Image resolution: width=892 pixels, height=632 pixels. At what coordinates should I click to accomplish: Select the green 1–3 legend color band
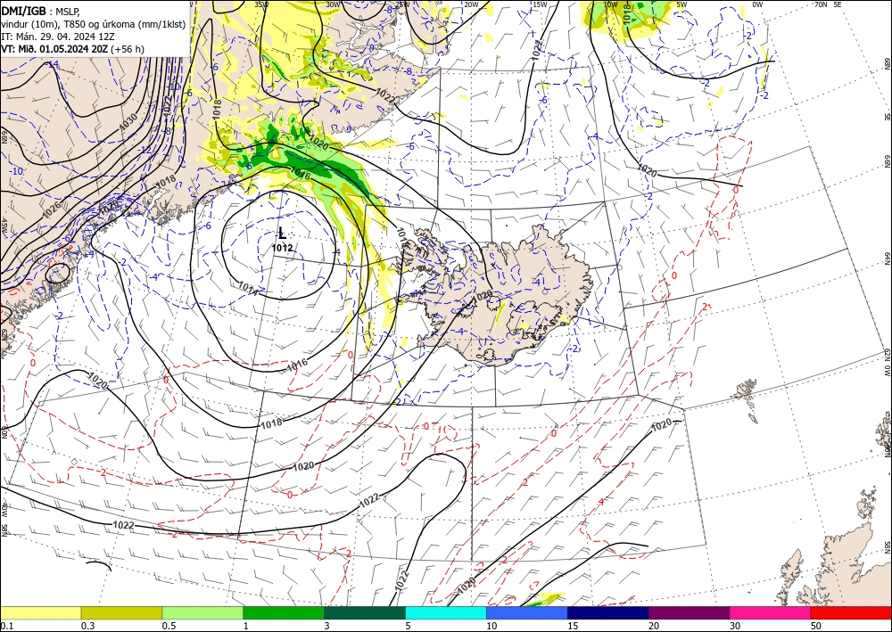coord(284,612)
